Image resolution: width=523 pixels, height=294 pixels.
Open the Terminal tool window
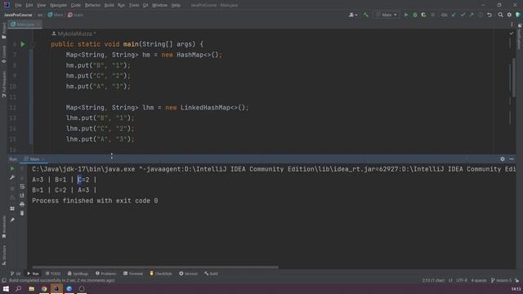point(133,274)
